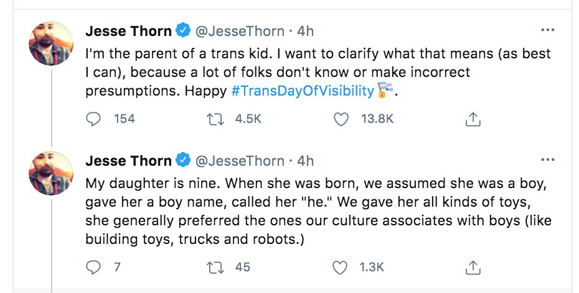Reply to the second tweet

point(93,268)
